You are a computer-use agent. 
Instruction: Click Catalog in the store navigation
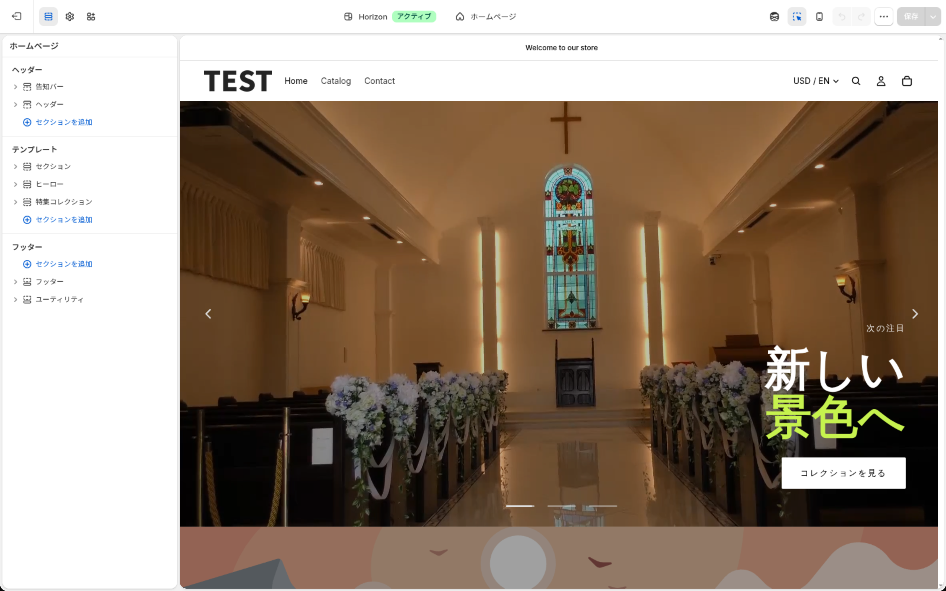coord(336,81)
